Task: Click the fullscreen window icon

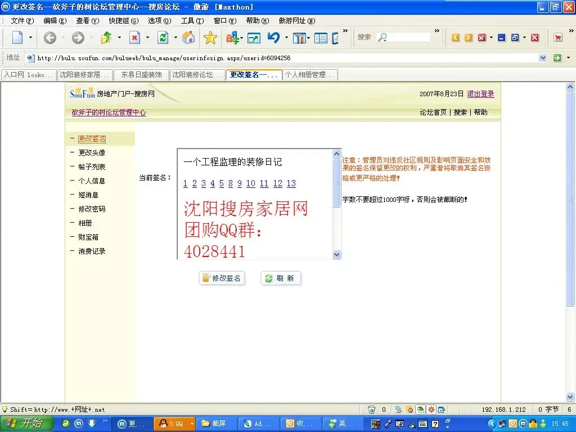Action: pos(254,38)
